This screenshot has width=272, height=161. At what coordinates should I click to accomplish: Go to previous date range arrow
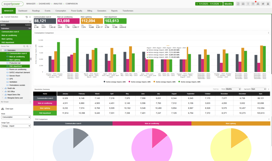[x=197, y=4]
